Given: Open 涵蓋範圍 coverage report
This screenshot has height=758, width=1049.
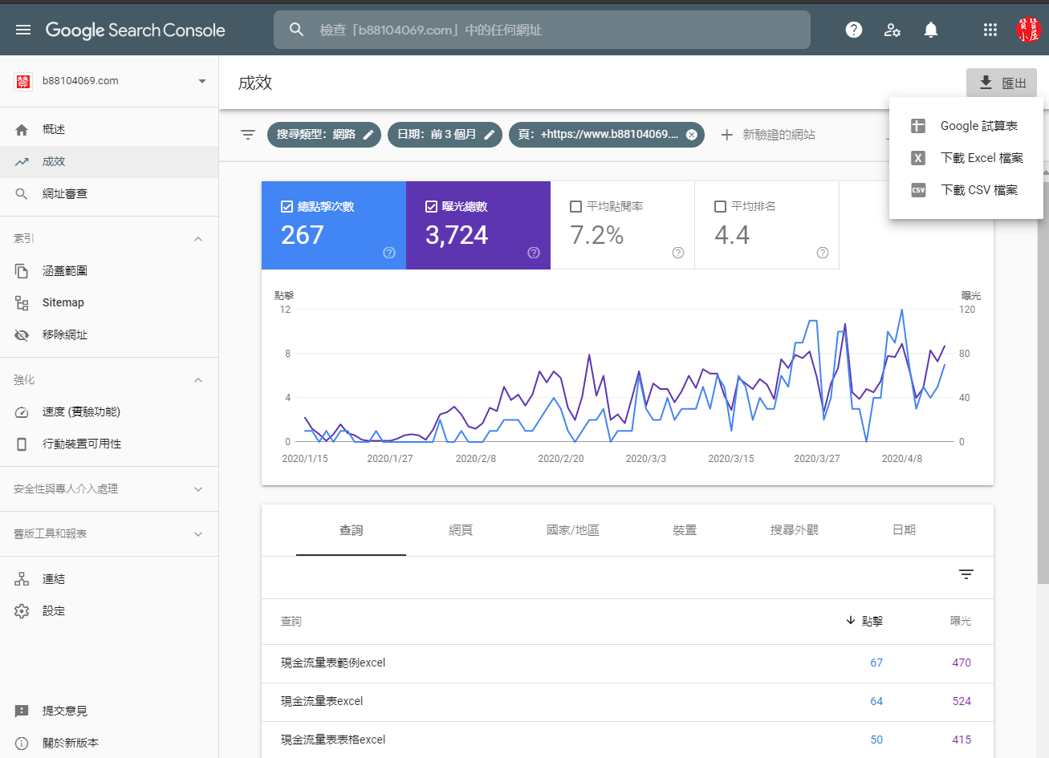Looking at the screenshot, I should [x=109, y=270].
